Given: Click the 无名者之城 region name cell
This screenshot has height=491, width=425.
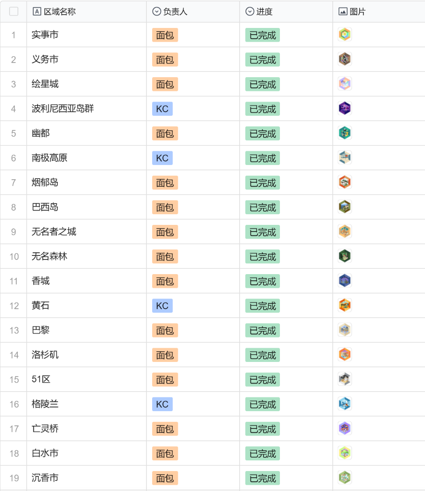Looking at the screenshot, I should [x=54, y=232].
